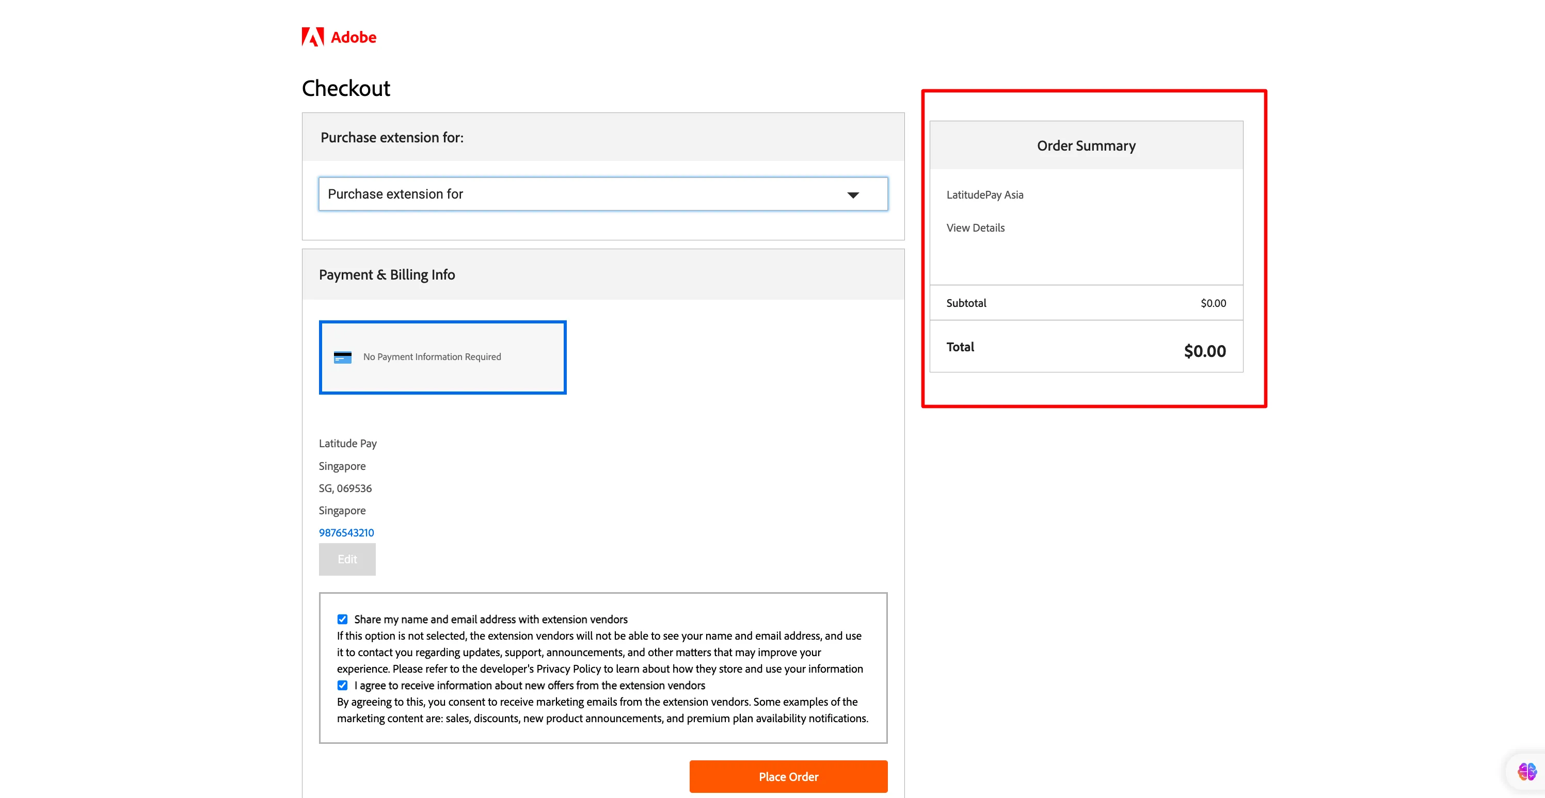Viewport: 1545px width, 798px height.
Task: Click the Total label
Action: point(960,347)
